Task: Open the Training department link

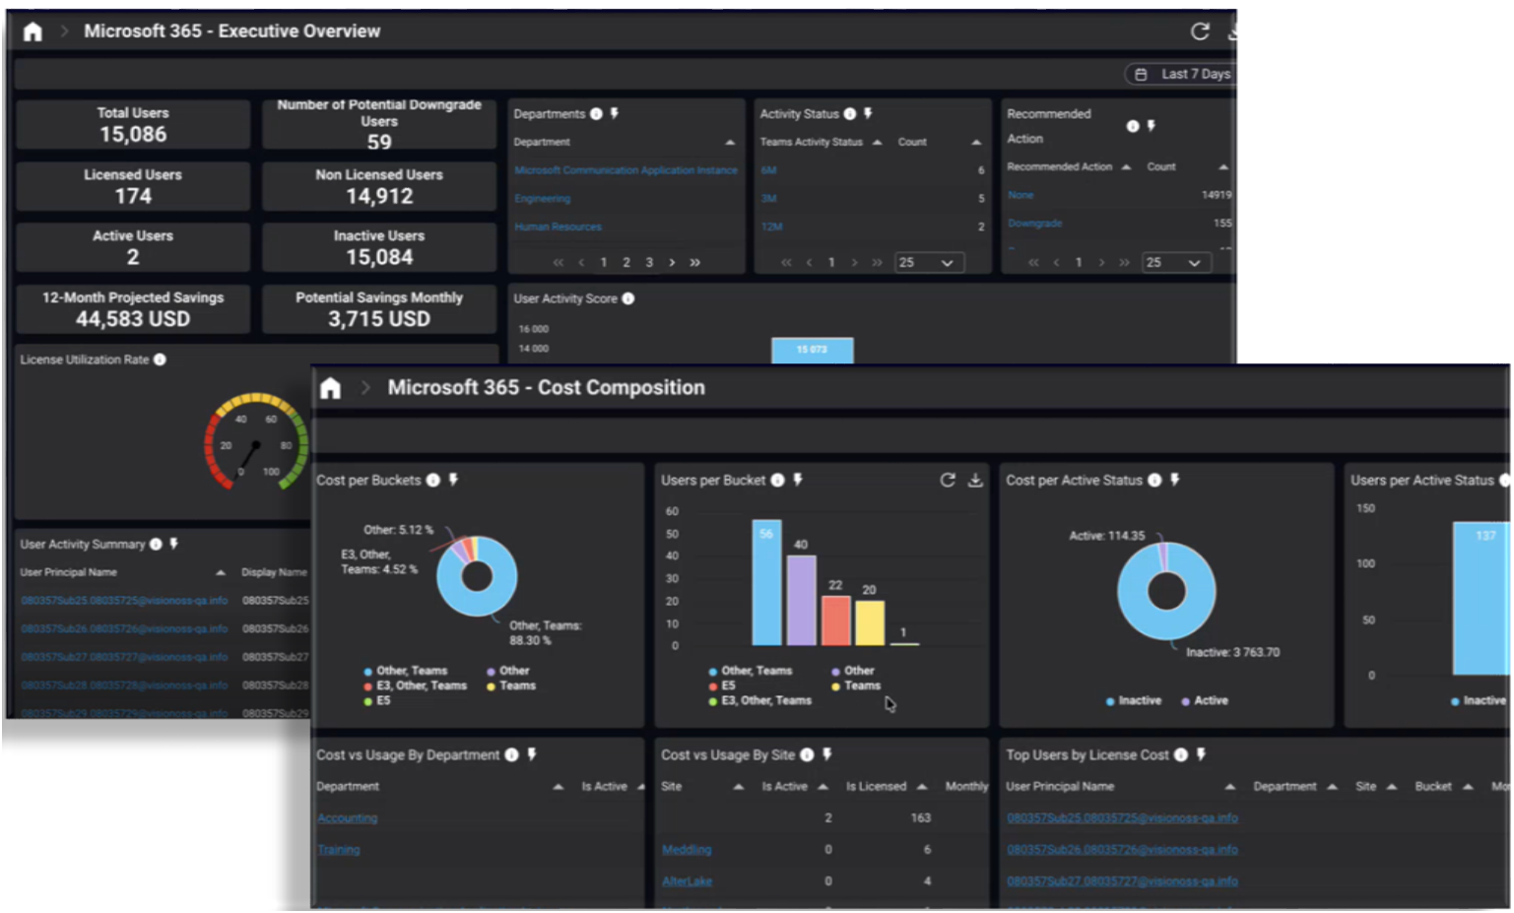Action: [x=339, y=849]
